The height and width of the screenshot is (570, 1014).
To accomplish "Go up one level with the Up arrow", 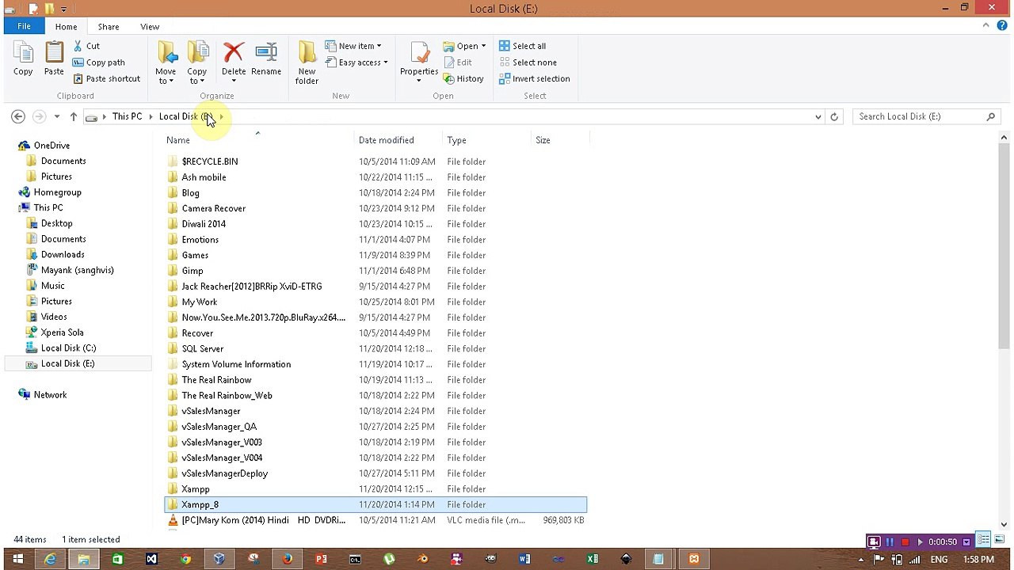I will [73, 116].
